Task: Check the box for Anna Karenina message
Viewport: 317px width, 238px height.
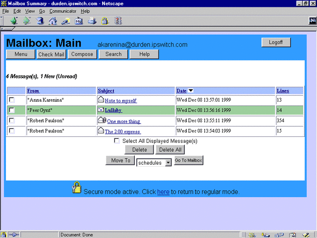Action: [x=12, y=100]
